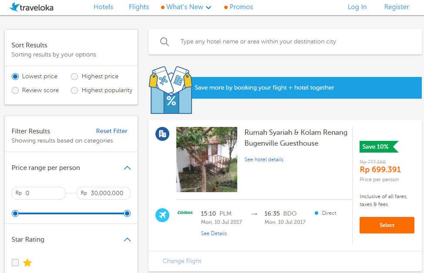The height and width of the screenshot is (273, 424).
Task: Click the Reset Filter link
Action: point(112,131)
